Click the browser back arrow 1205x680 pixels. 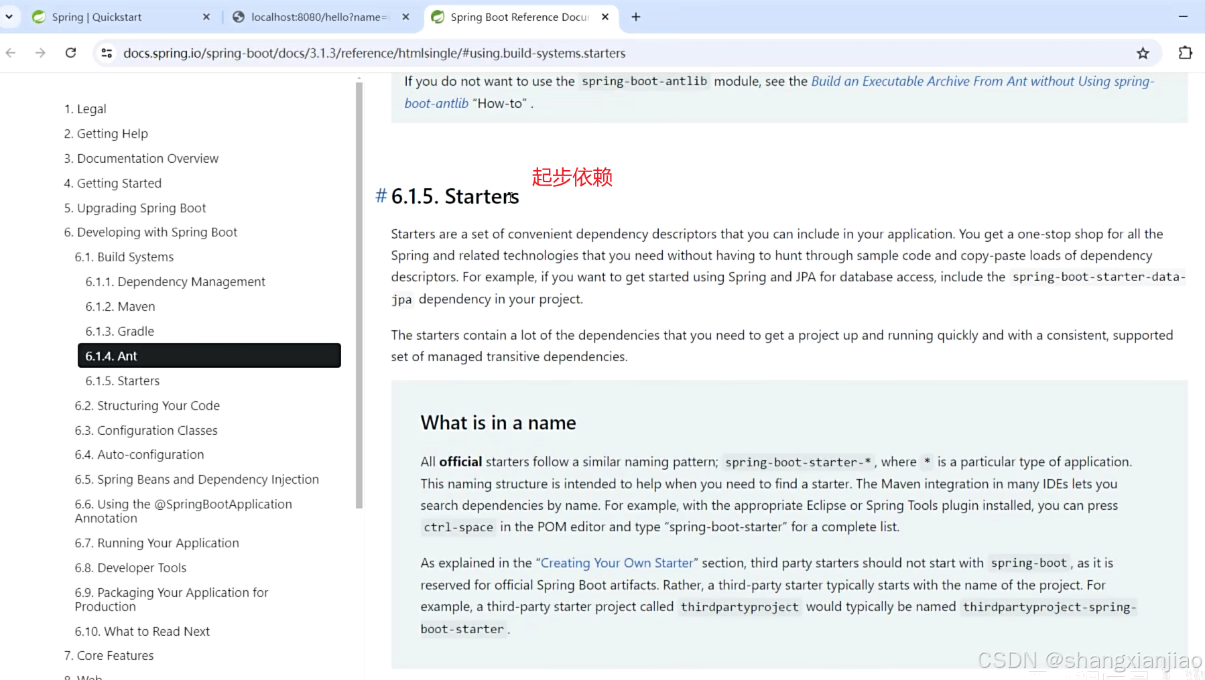pos(11,53)
